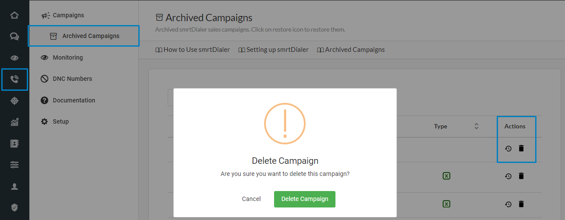Open the contacts book sidebar icon
This screenshot has height=220, width=565.
click(x=14, y=143)
